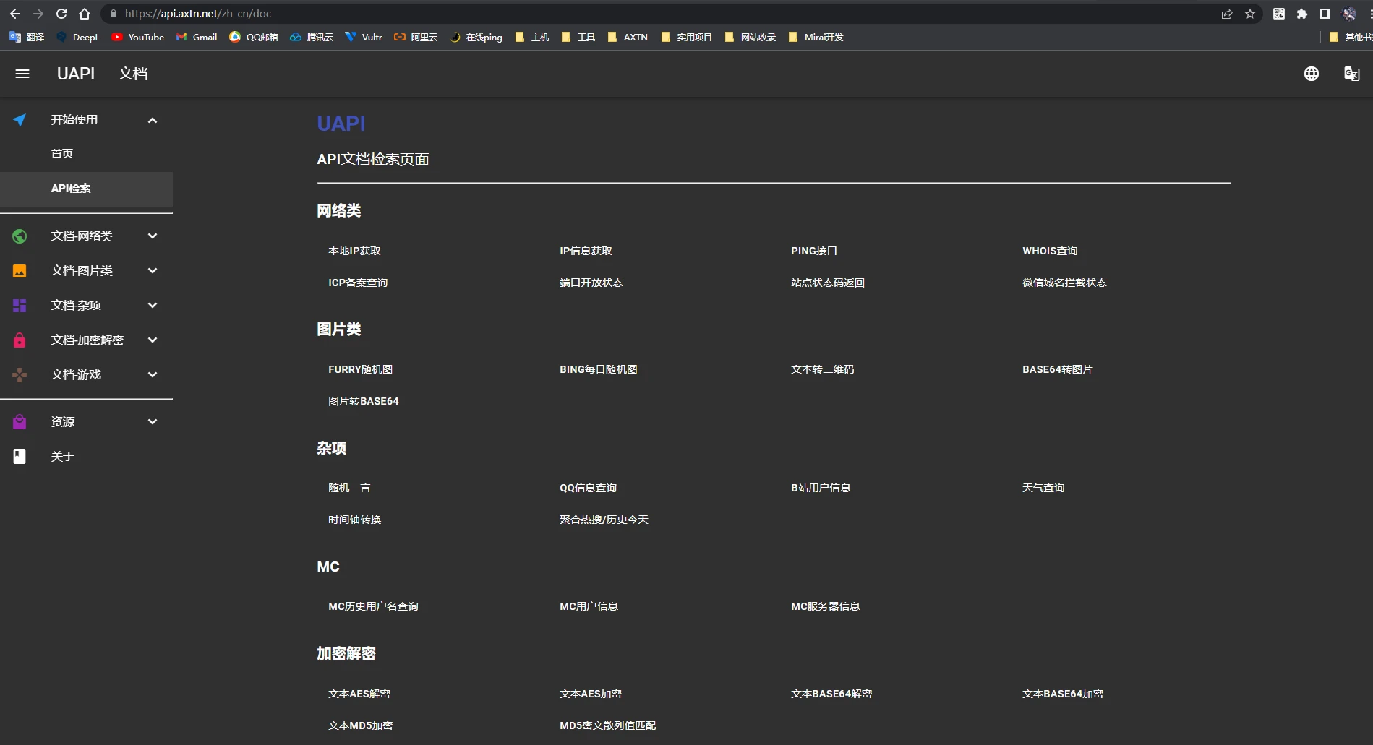Click the share page icon in address bar
The width and height of the screenshot is (1373, 745).
pyautogui.click(x=1227, y=14)
